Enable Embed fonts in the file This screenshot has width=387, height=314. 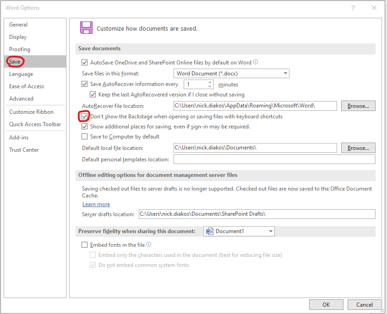point(85,245)
